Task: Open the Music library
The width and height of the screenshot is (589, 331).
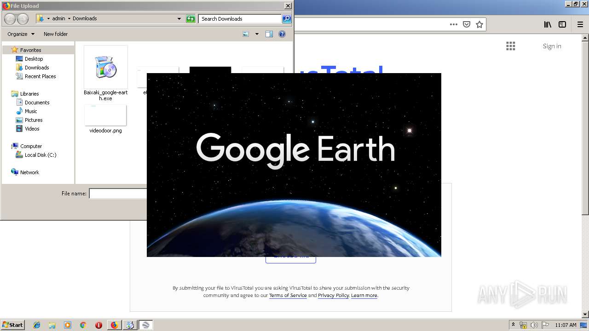Action: coord(31,111)
